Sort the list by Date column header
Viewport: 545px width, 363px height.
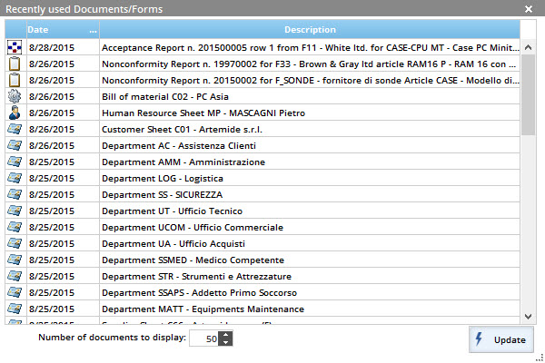pos(50,30)
